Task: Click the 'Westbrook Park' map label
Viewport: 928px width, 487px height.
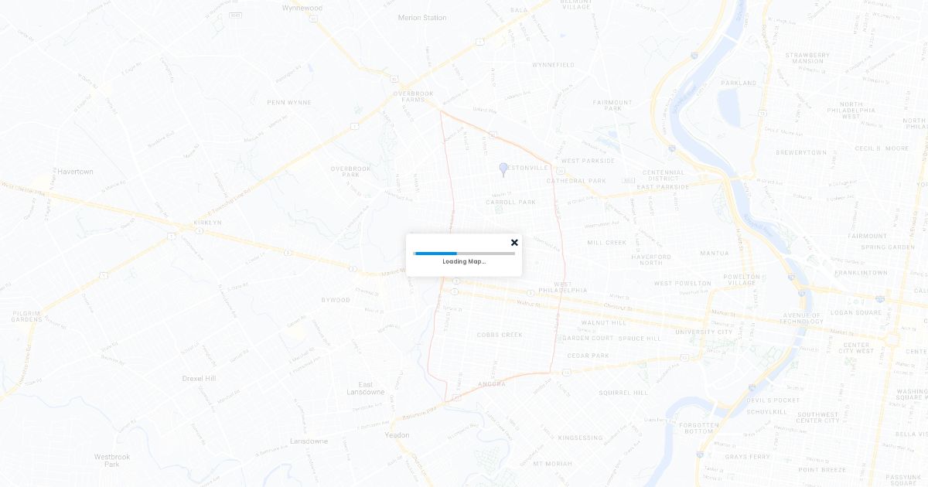Action: 112,460
